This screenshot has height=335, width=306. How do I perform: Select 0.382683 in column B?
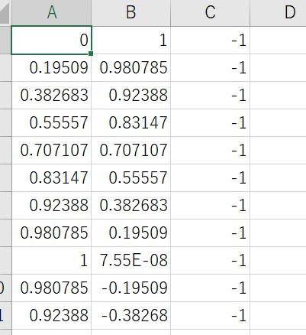(x=130, y=206)
